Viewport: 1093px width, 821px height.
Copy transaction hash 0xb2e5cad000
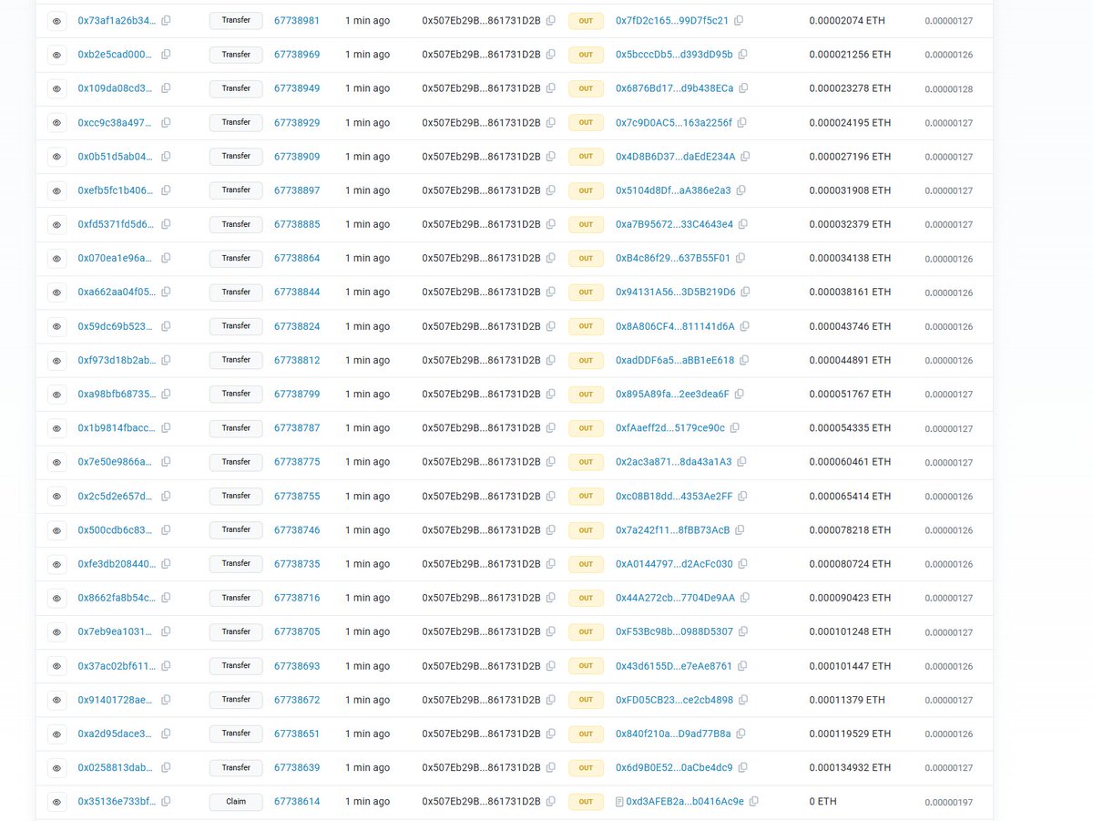(166, 55)
